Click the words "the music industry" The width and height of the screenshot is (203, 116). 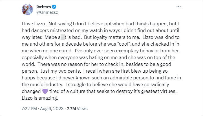[42, 84]
